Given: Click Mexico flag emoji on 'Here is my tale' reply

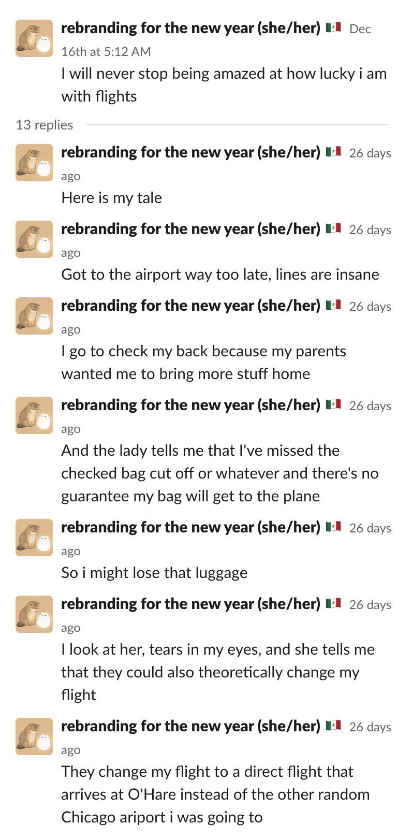Looking at the screenshot, I should click(x=333, y=152).
